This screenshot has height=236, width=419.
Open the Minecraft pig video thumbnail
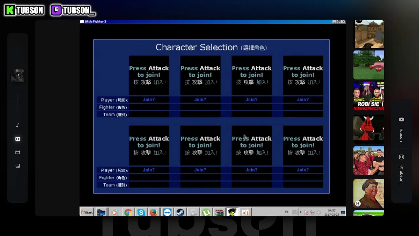(369, 65)
